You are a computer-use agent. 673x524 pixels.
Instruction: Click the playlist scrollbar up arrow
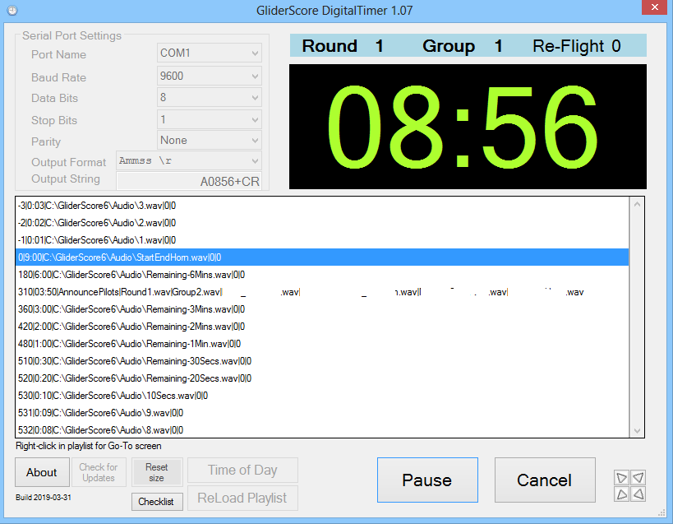(x=638, y=205)
